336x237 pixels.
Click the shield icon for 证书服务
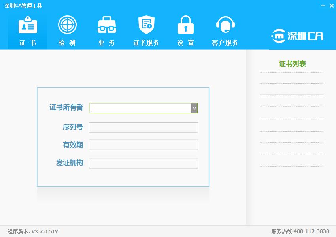tap(146, 24)
